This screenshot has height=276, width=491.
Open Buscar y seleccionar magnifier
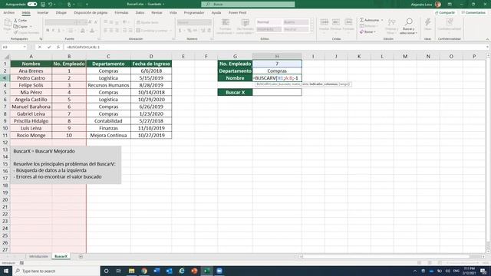pos(408,26)
